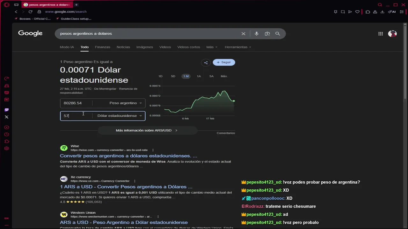Click the Google logo
This screenshot has width=408, height=229.
pyautogui.click(x=30, y=33)
